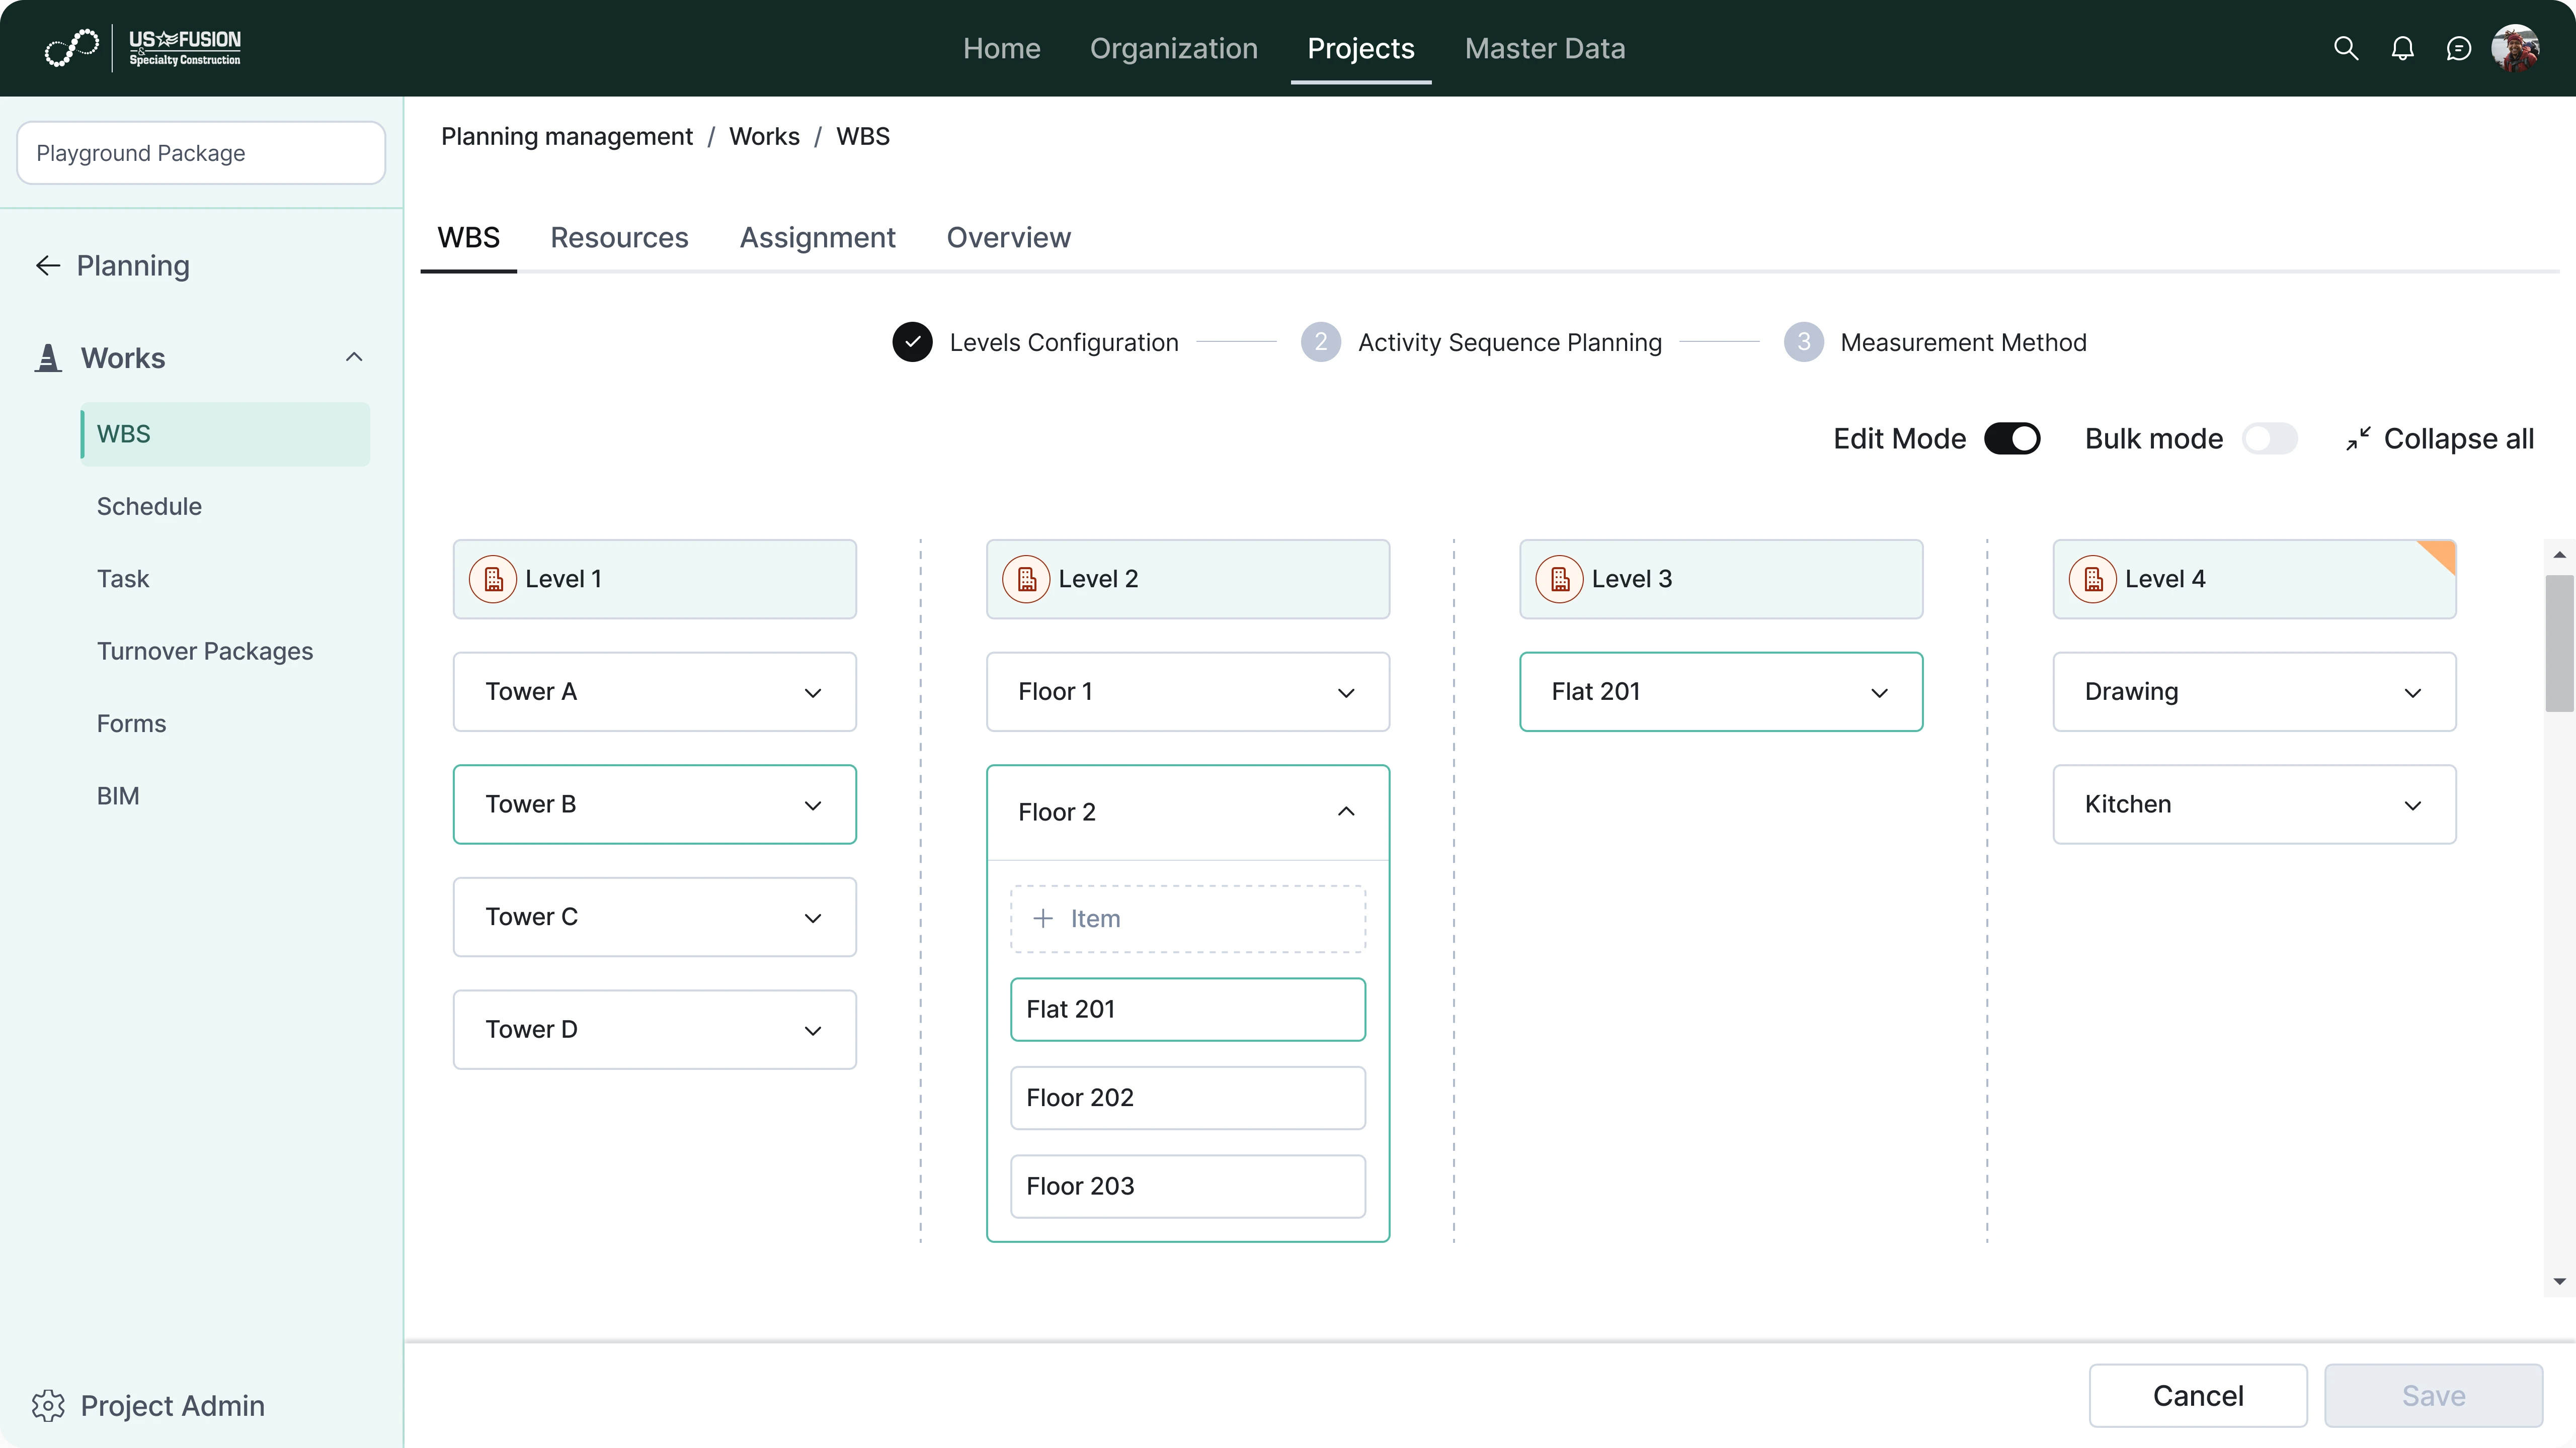Click the user profile avatar
2576x1448 pixels.
pos(2515,48)
